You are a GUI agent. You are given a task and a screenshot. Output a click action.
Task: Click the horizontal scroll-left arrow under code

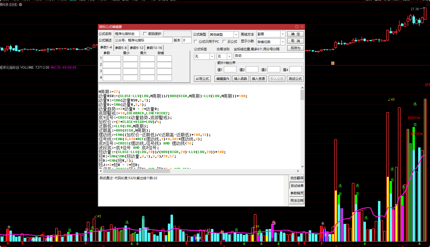101,171
